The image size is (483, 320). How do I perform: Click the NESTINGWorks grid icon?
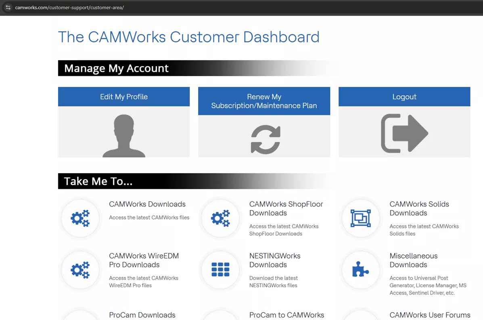click(220, 270)
